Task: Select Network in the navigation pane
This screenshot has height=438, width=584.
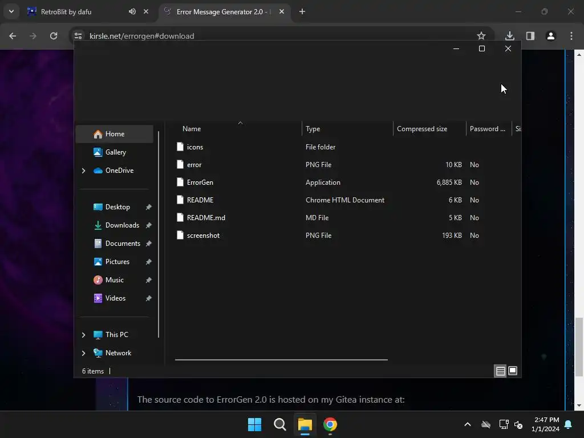Action: 112,352
